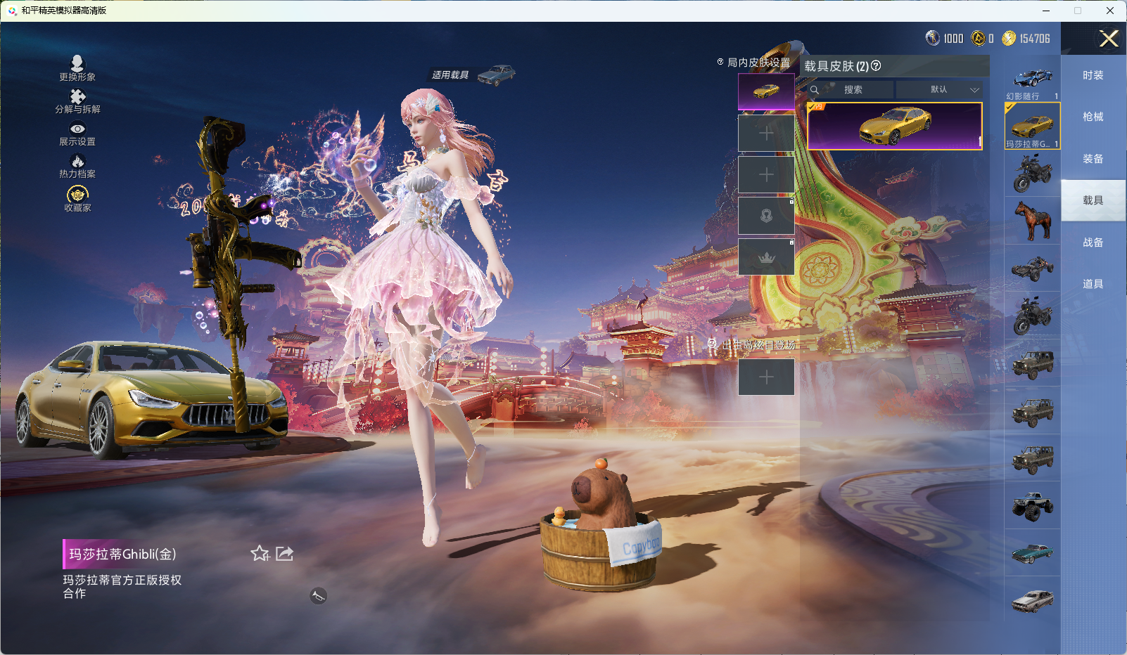This screenshot has width=1127, height=655.
Task: Click the share arrow icon
Action: pyautogui.click(x=284, y=554)
